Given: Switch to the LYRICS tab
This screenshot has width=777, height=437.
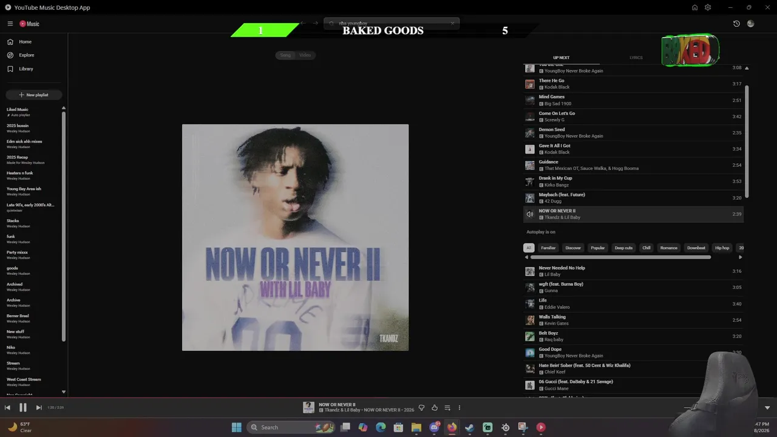Looking at the screenshot, I should tap(636, 58).
